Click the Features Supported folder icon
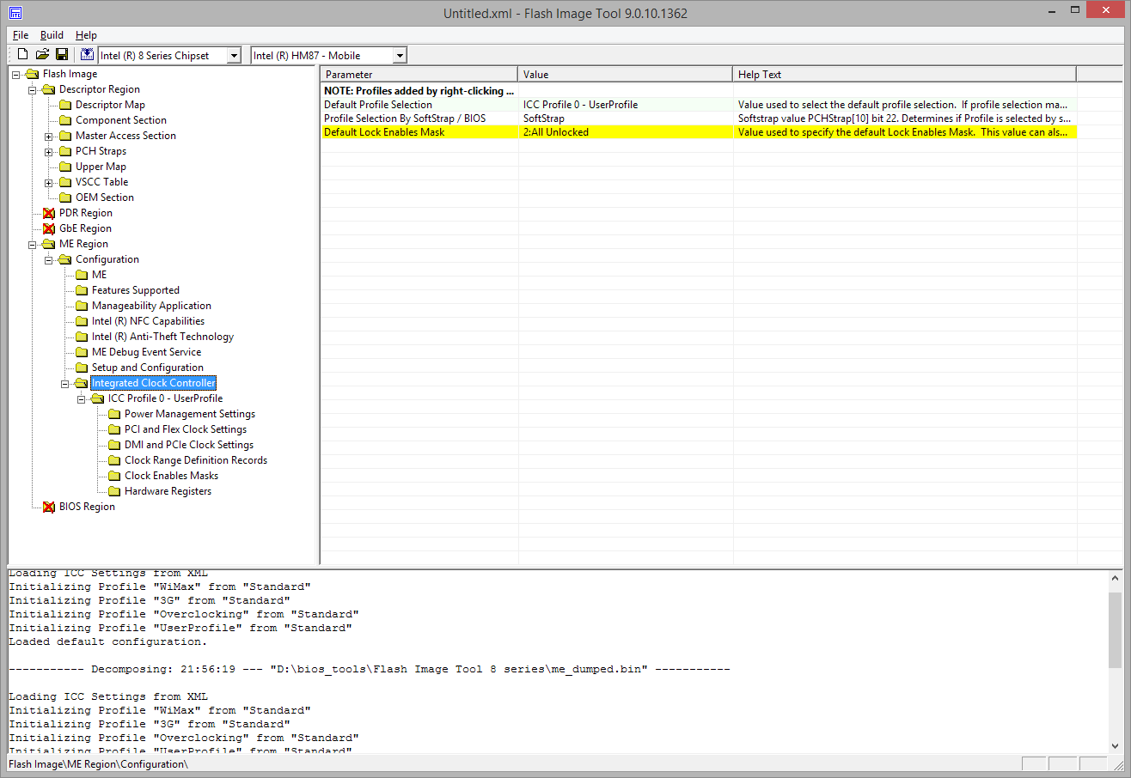Image resolution: width=1131 pixels, height=778 pixels. [x=82, y=290]
